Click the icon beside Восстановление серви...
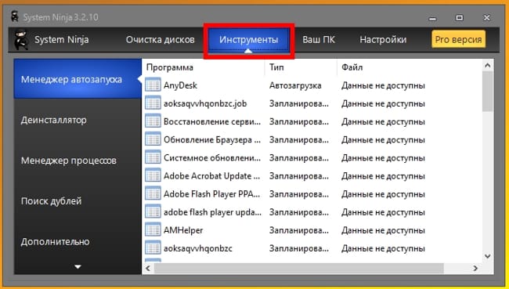This screenshot has height=289, width=509. tap(153, 121)
